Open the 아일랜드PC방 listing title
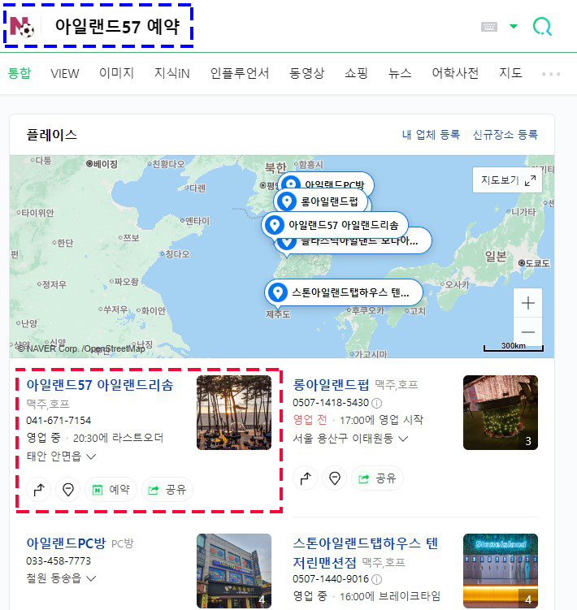 [x=66, y=543]
